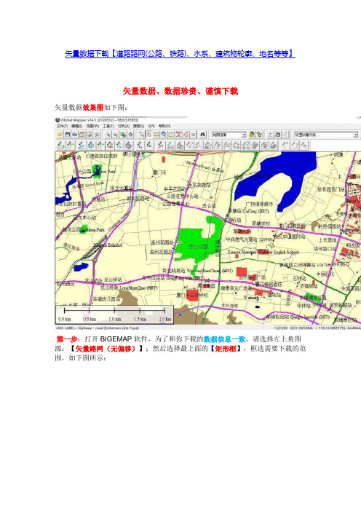Click the Save Workspace floppy disk icon
The image size is (361, 511).
pos(68,134)
